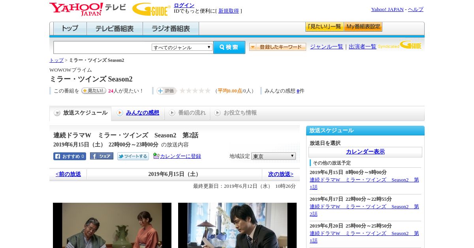Click the Syndicated G-GUIDE logo
474x248 pixels.
click(x=400, y=45)
